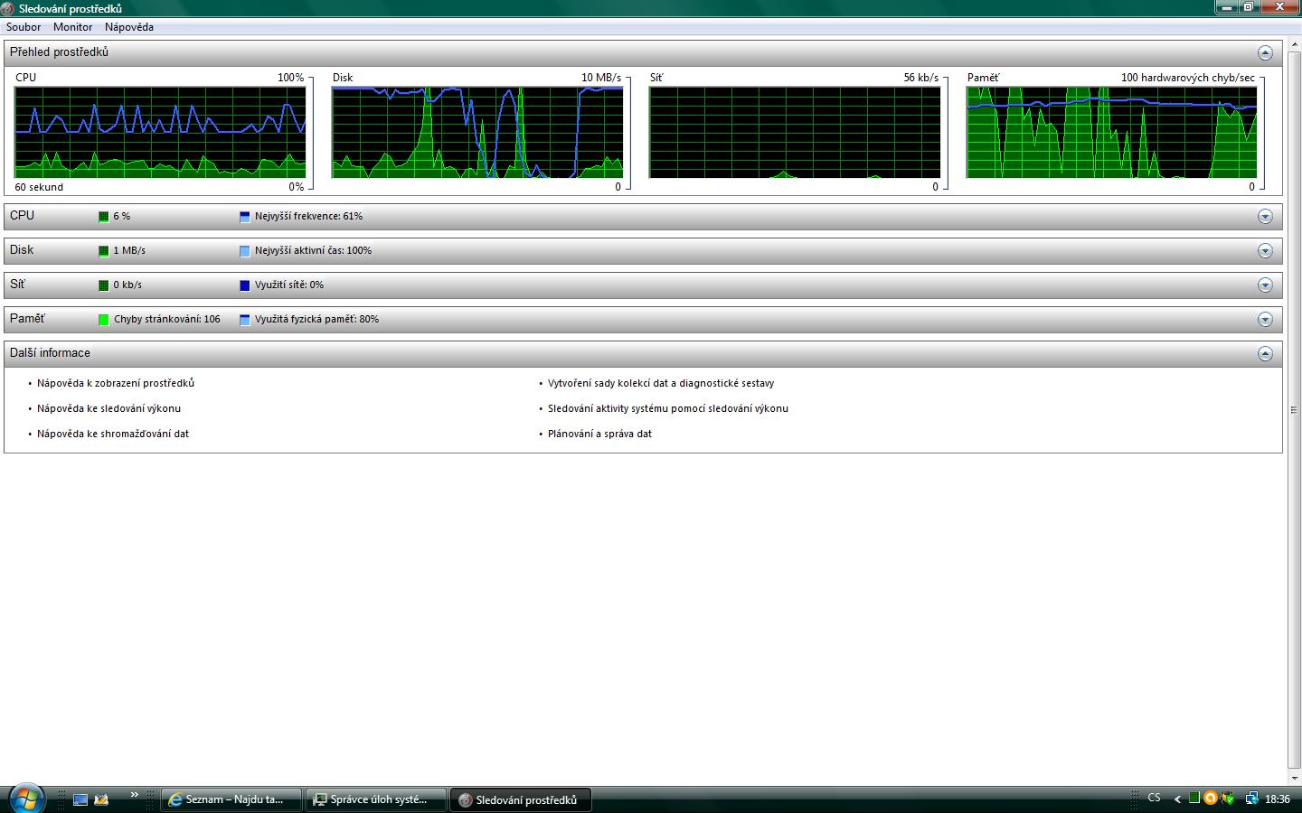Viewport: 1302px width, 813px height.
Task: Open the Monitor menu
Action: pyautogui.click(x=72, y=27)
